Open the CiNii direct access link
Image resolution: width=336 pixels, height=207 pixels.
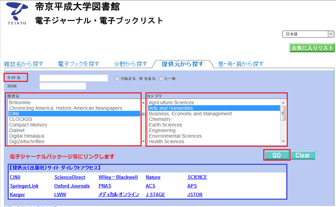pyautogui.click(x=15, y=177)
